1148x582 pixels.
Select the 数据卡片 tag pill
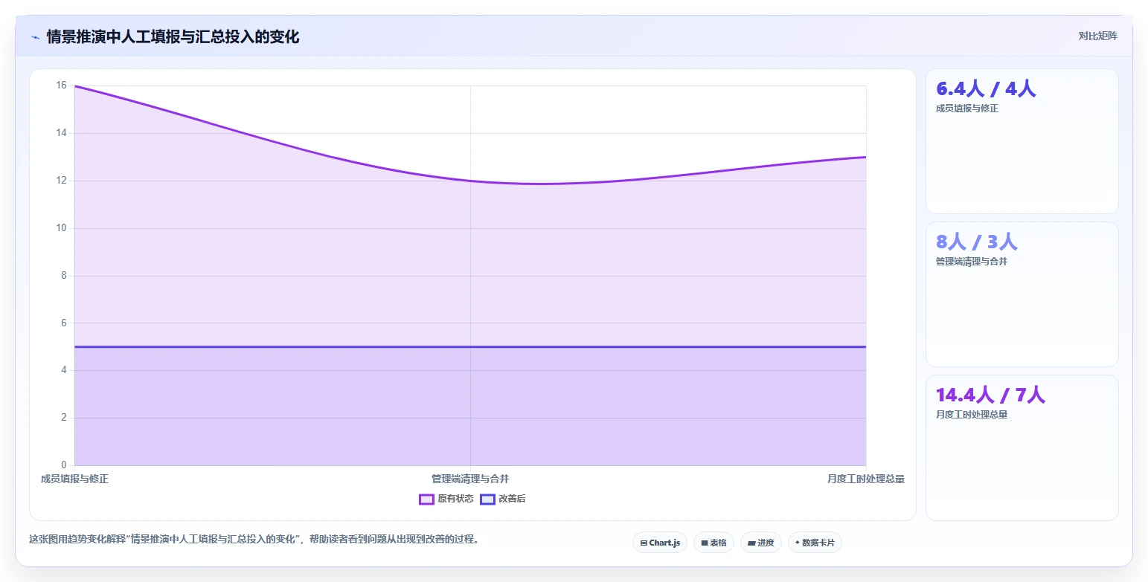point(815,543)
